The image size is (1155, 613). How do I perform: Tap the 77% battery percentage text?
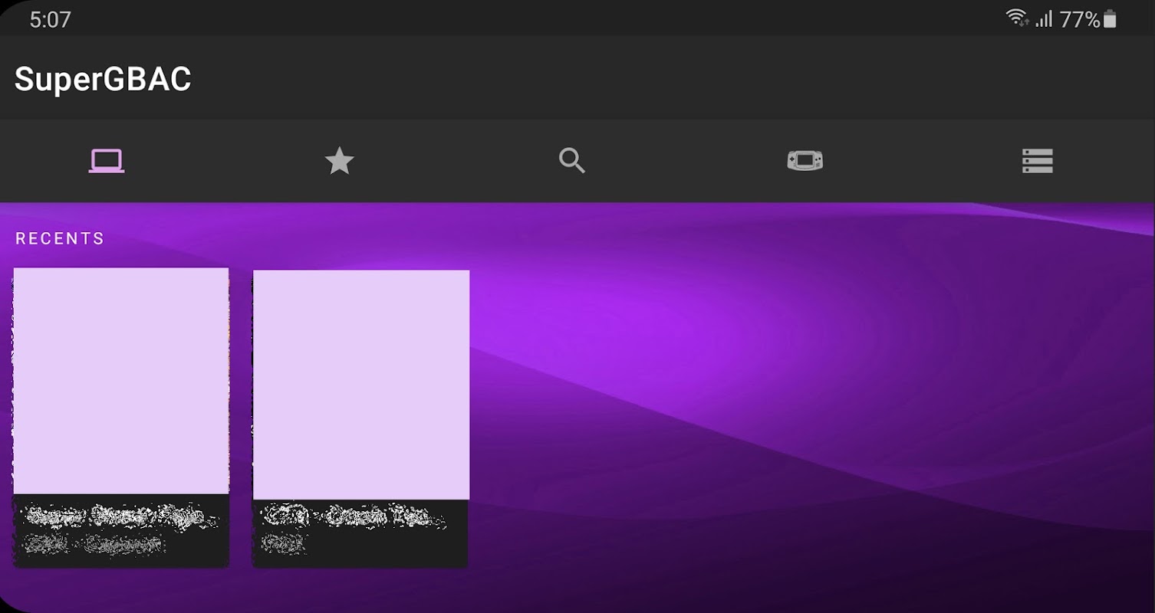pos(1080,19)
